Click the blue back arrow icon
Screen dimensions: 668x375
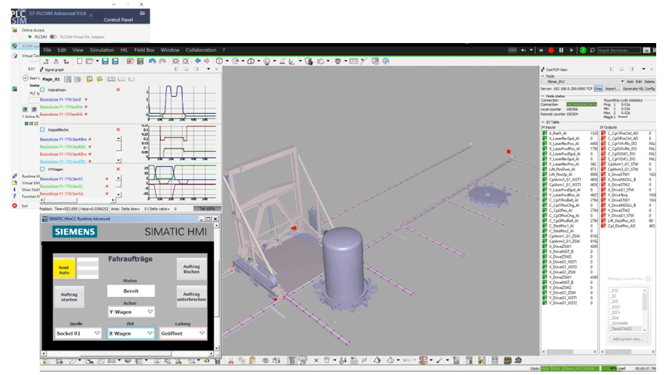(x=198, y=61)
